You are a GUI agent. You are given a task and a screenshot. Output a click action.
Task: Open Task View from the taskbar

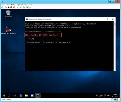coord(15,96)
